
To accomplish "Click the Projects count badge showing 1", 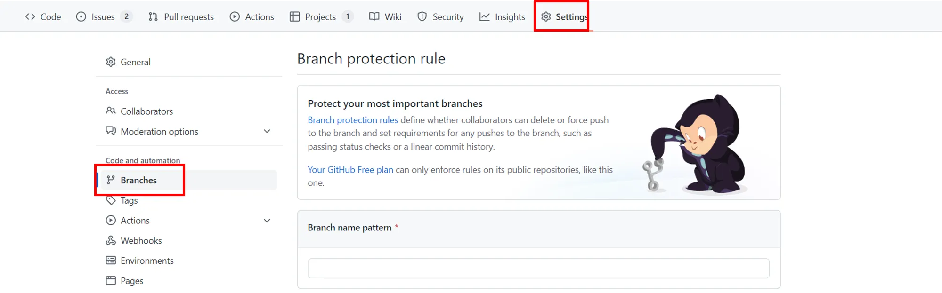I will coord(348,16).
